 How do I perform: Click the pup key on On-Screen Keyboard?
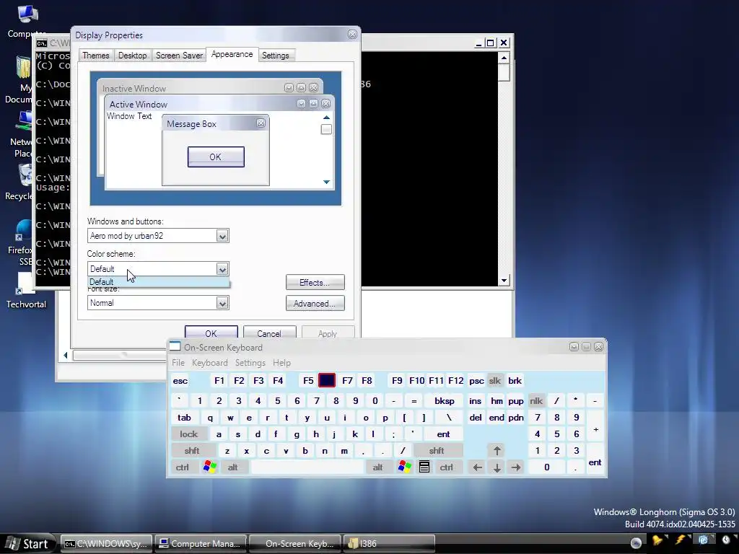(x=515, y=401)
